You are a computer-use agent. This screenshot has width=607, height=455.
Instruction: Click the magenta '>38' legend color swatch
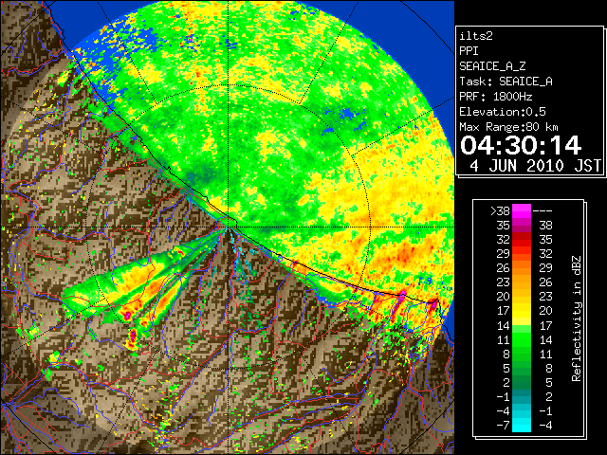tap(522, 210)
